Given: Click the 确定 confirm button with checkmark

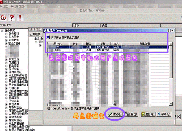Looking at the screenshot, I should (115, 114).
